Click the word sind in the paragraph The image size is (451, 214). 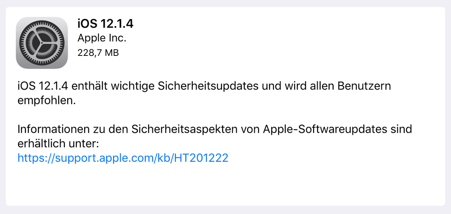pos(402,129)
